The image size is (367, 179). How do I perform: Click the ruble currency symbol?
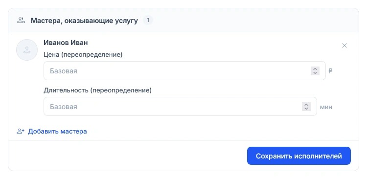pyautogui.click(x=330, y=71)
